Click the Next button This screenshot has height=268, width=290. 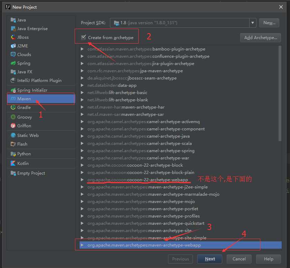pos(210,259)
